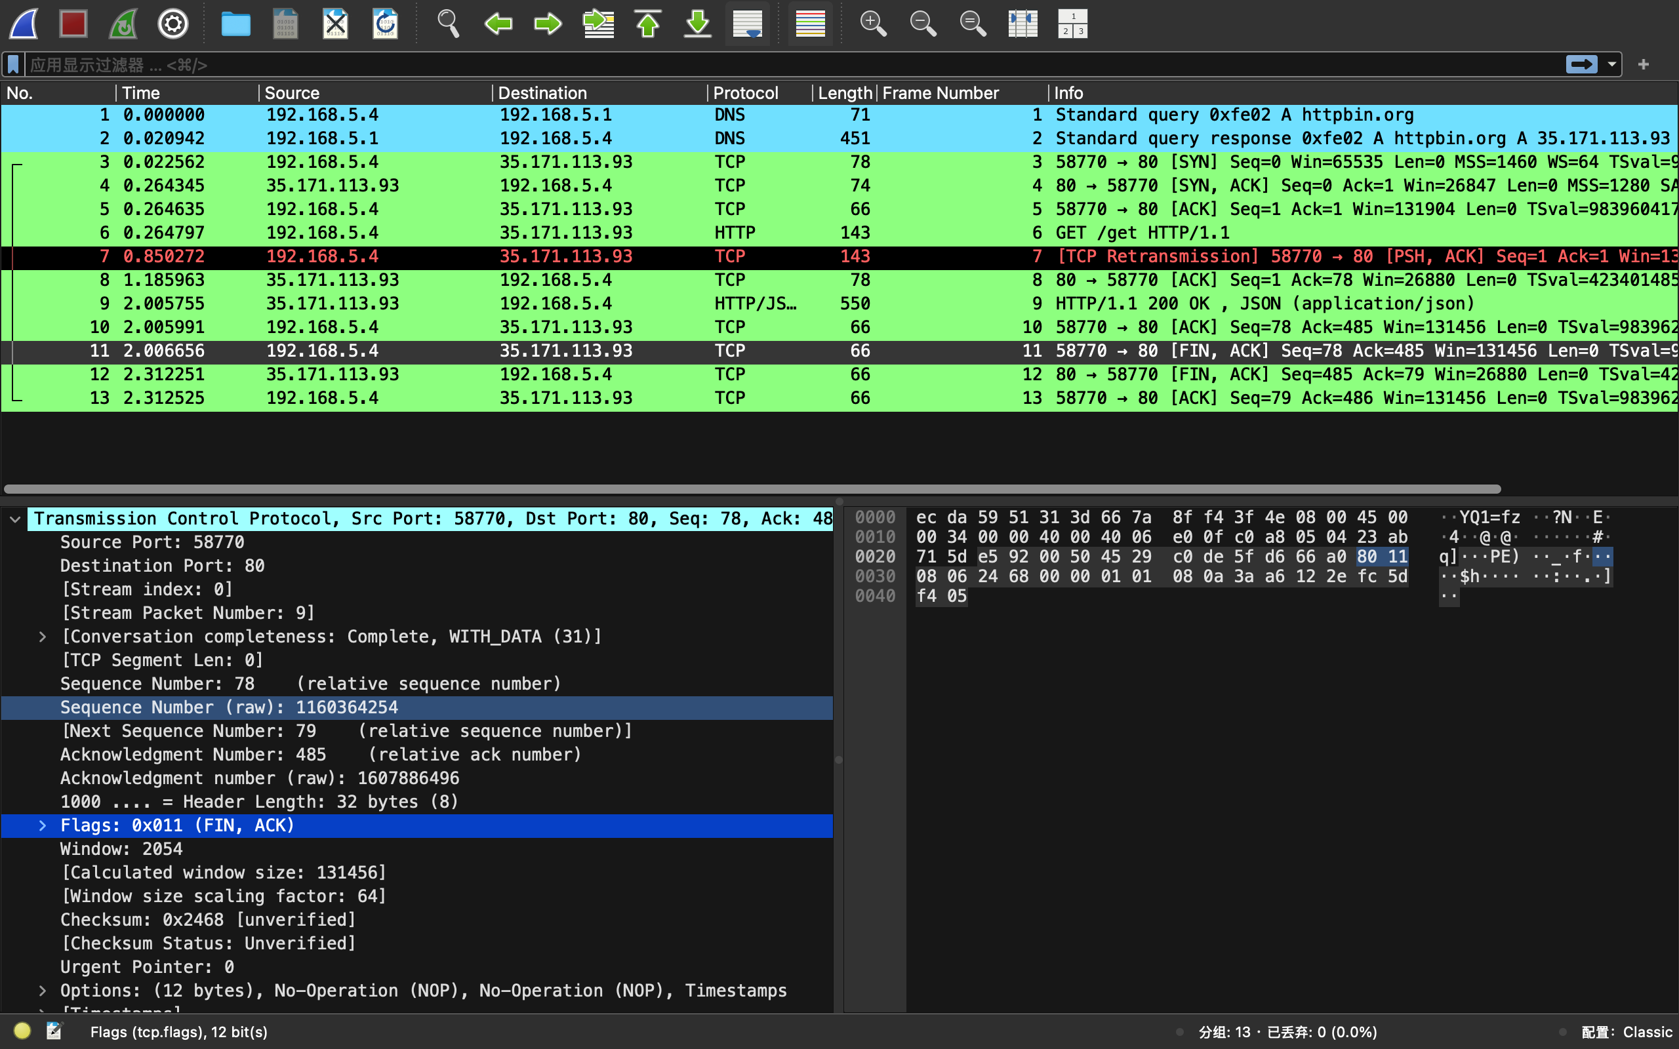
Task: Reset zoom to normal size
Action: pos(973,24)
